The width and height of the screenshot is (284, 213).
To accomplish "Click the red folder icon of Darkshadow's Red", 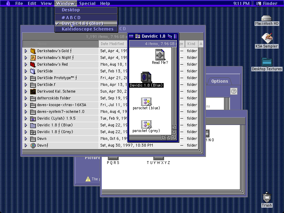I will (33, 64).
